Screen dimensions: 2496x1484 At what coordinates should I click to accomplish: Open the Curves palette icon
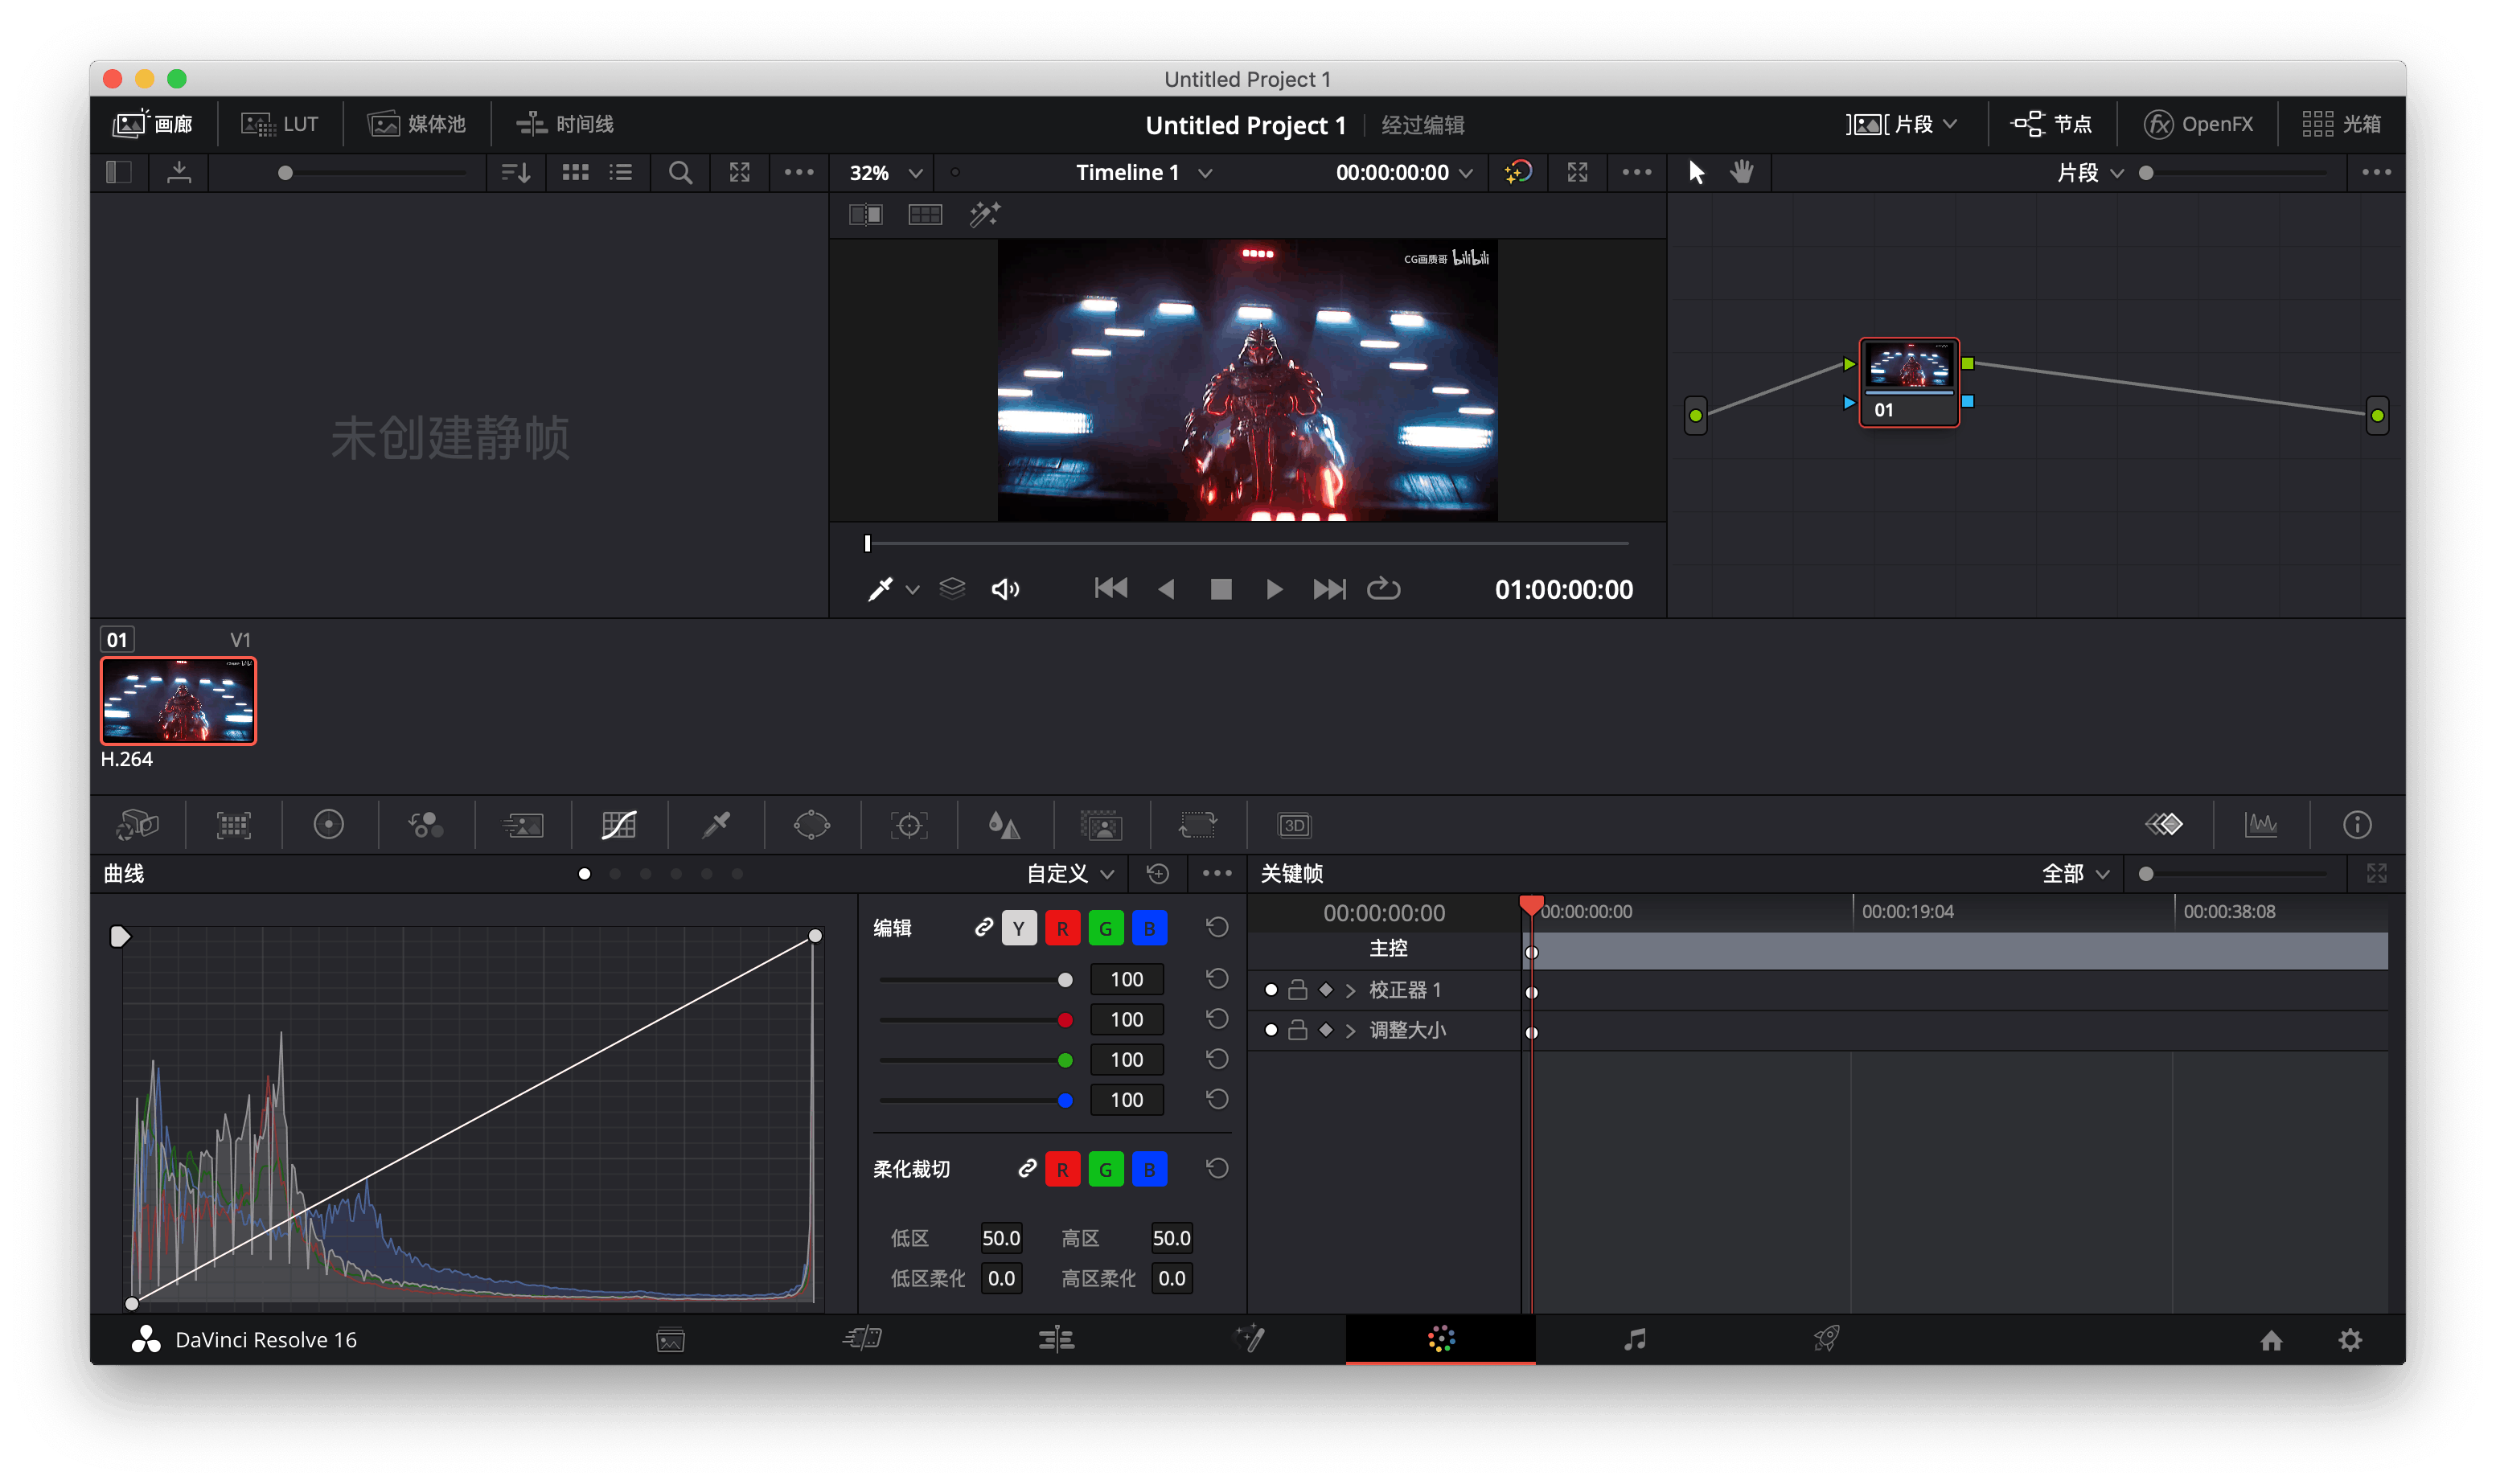pos(618,825)
